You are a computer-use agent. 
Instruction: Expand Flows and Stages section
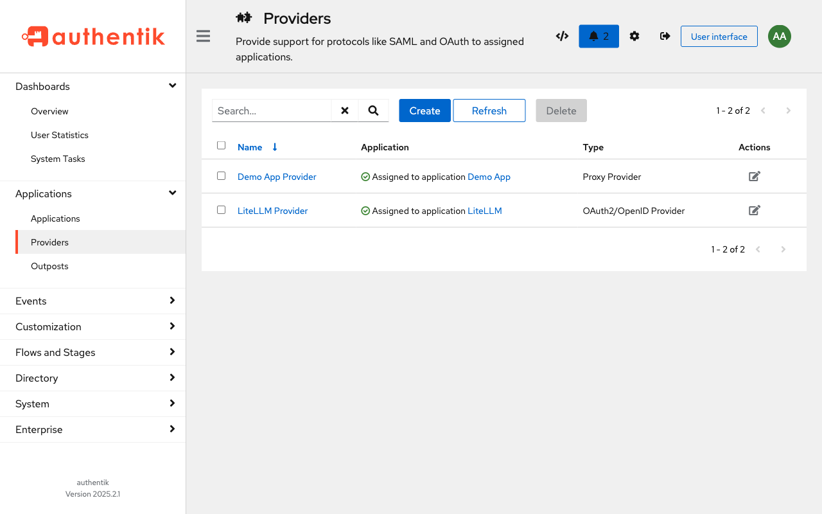point(92,352)
